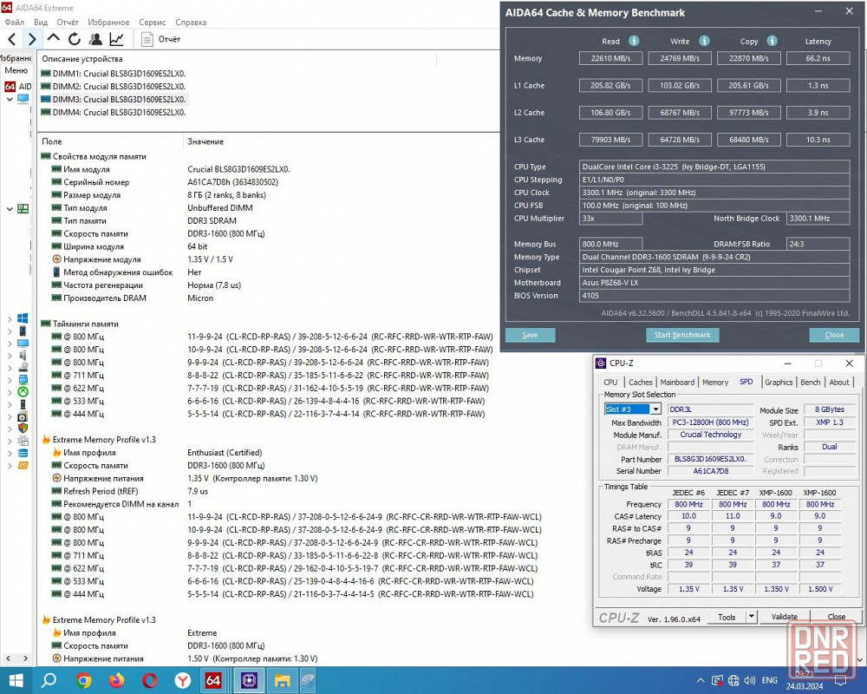Switch to AIDA64 taskbar icon
The width and height of the screenshot is (867, 694).
tap(213, 680)
